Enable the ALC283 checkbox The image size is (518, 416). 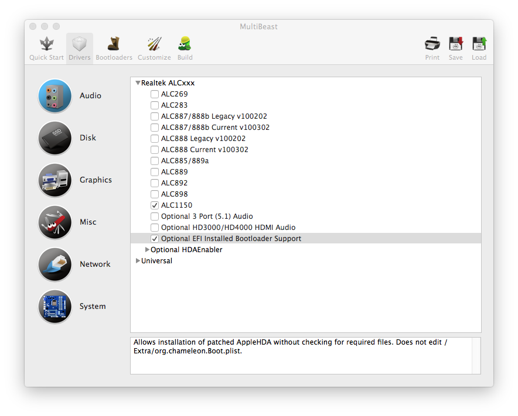coord(154,105)
